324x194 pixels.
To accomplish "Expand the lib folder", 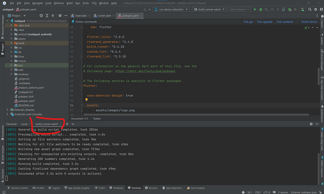I will click(11, 52).
